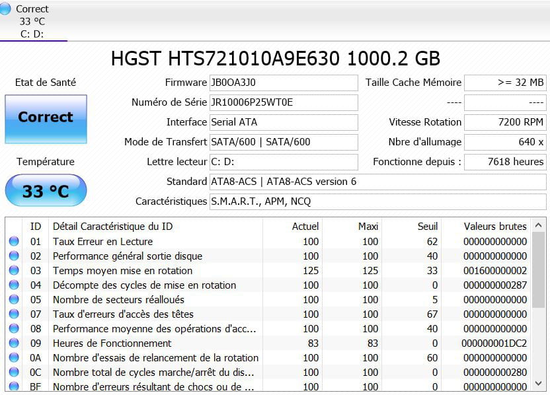Viewport: 550px width, 395px height.
Task: Click the Etat de Santé label
Action: point(46,83)
